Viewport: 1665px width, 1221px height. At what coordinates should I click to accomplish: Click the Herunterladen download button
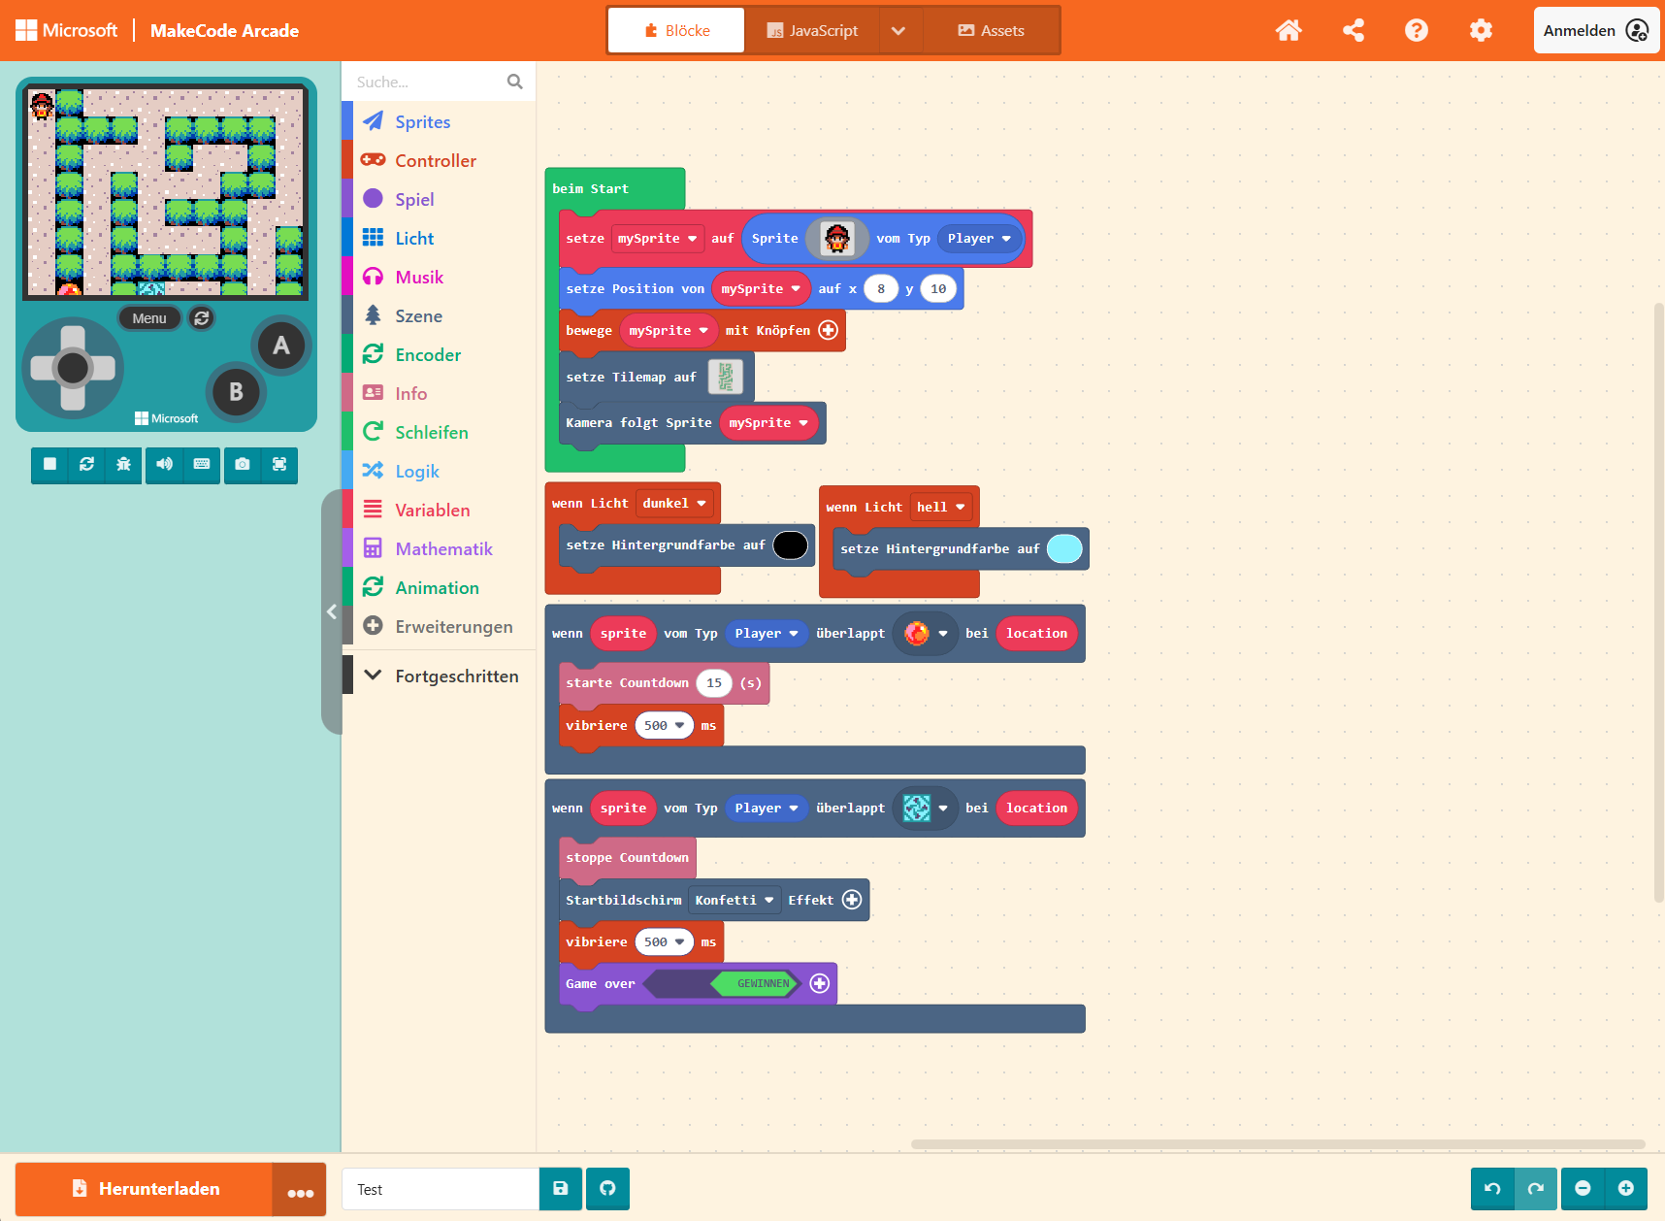(x=145, y=1189)
